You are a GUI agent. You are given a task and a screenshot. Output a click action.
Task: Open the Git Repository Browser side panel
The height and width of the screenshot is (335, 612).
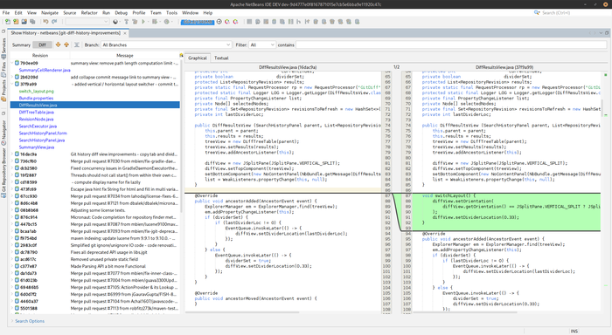click(3, 172)
